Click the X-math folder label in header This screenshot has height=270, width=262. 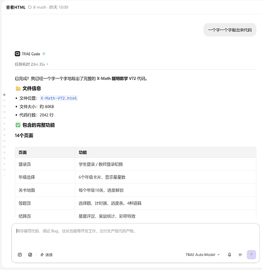[37, 7]
